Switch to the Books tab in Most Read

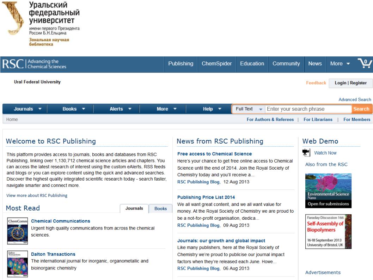pyautogui.click(x=160, y=209)
